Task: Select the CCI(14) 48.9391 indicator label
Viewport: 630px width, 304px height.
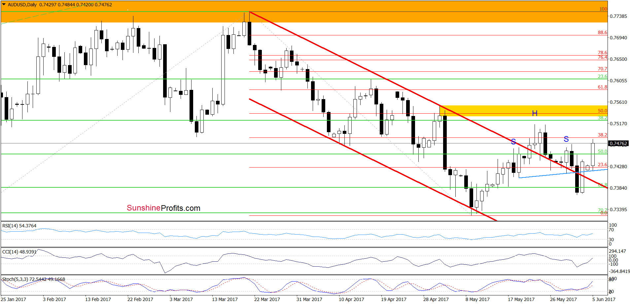Action: pyautogui.click(x=19, y=252)
